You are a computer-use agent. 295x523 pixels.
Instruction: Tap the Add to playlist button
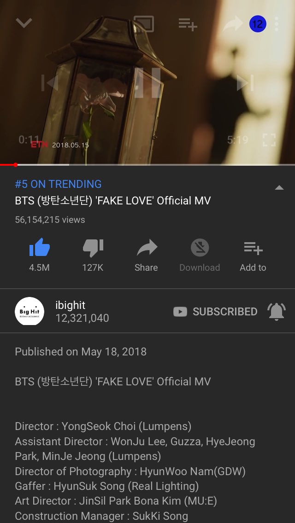[253, 255]
